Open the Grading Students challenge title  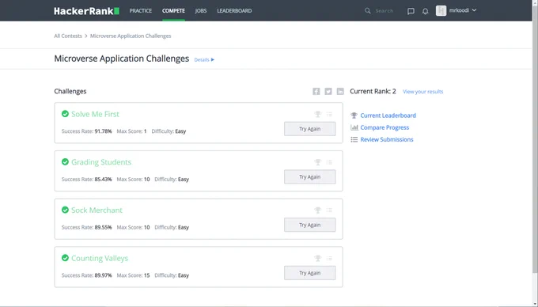pyautogui.click(x=101, y=162)
